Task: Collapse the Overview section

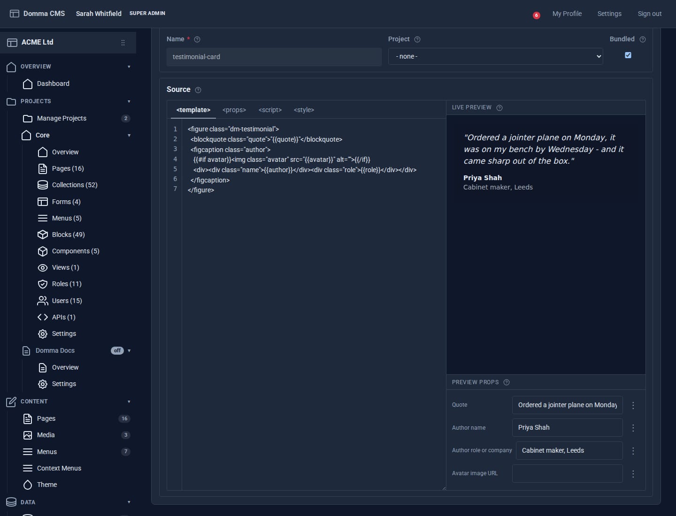Action: tap(129, 67)
